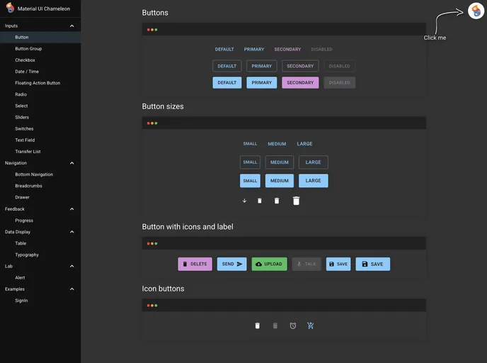Click the outlined PRIMARY button
Viewport: 487px width, 363px height.
pos(261,66)
